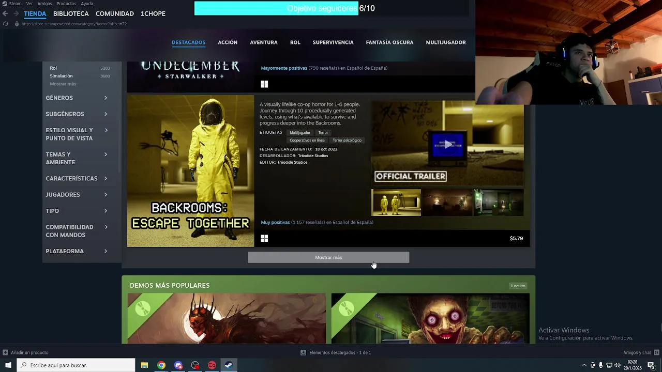This screenshot has width=662, height=372.
Task: Expand the Temas y ambiente section
Action: coord(77,158)
